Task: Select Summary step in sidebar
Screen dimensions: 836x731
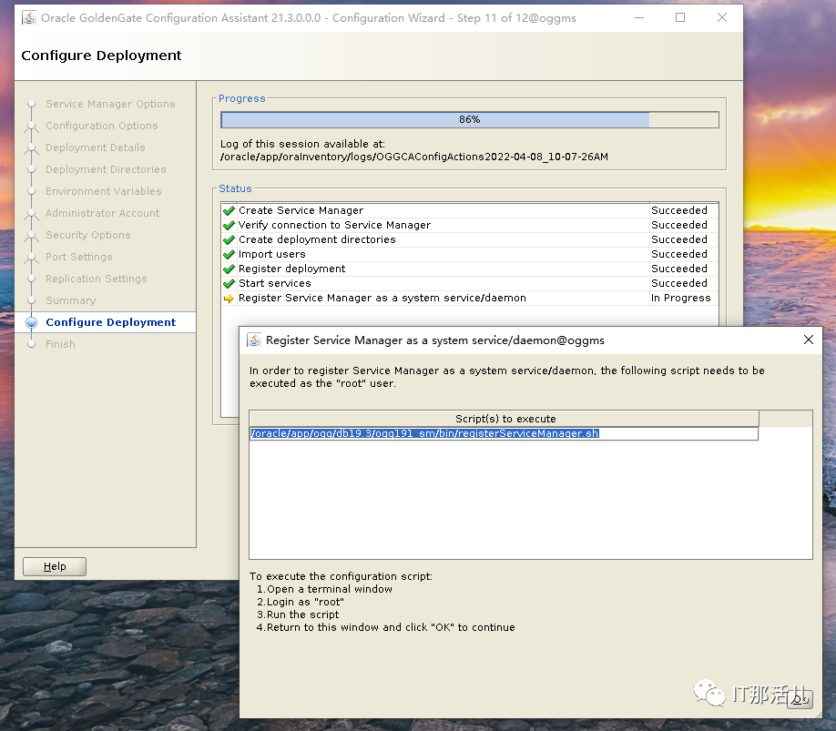Action: (70, 300)
